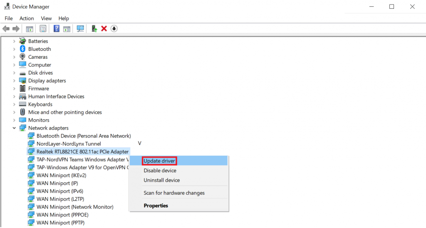Click the Back arrow toolbar icon
This screenshot has height=228, width=426.
click(6, 29)
